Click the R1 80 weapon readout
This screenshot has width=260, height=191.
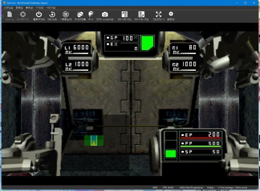point(184,49)
